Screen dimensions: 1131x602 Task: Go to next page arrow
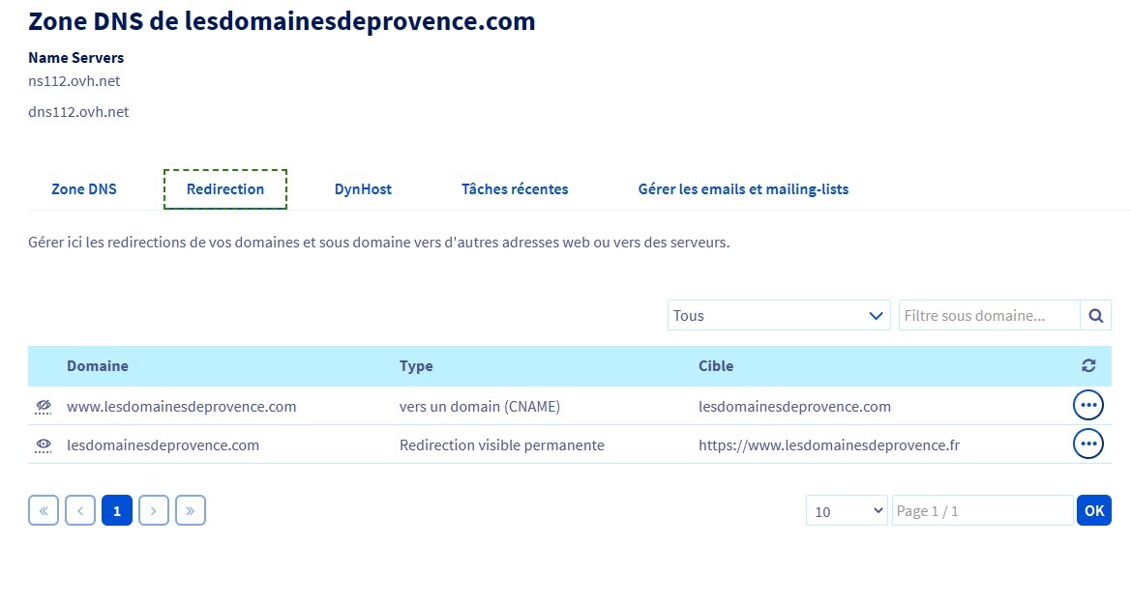tap(154, 510)
